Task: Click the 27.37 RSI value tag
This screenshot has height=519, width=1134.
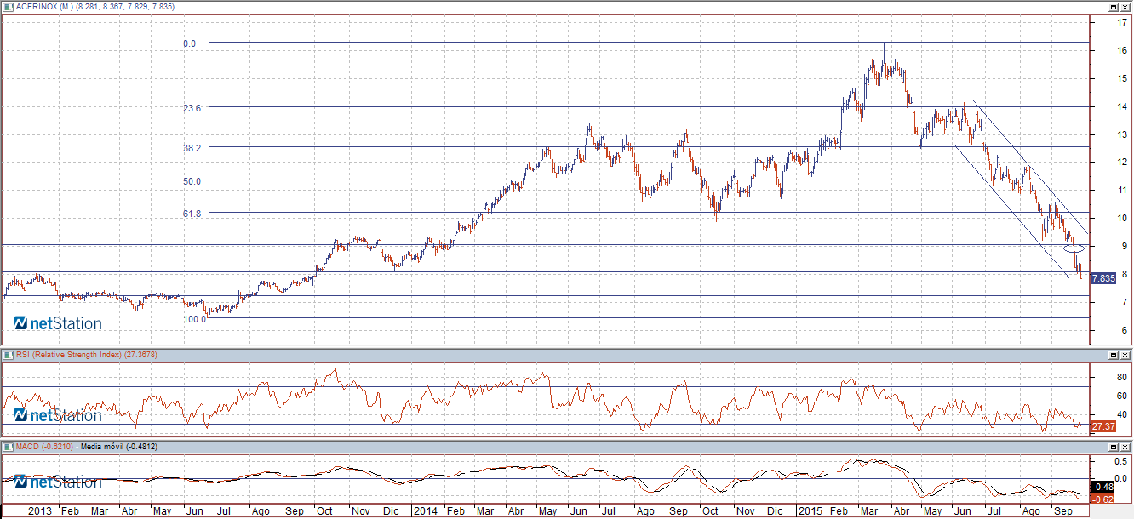Action: 1102,425
